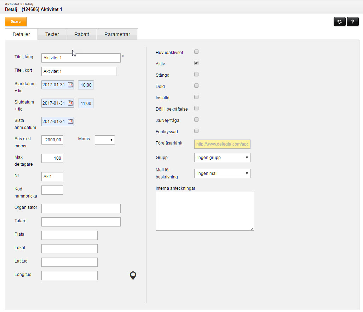Click the Kod namnbricka field
This screenshot has width=363, height=312.
(52, 190)
